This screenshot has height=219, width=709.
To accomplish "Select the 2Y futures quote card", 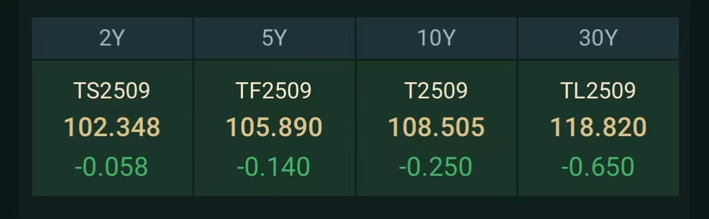I will 112,128.
